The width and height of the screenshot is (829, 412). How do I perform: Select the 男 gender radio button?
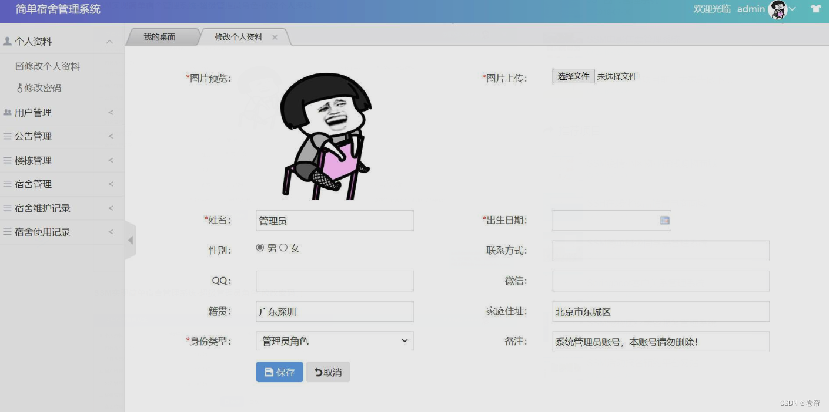point(260,248)
